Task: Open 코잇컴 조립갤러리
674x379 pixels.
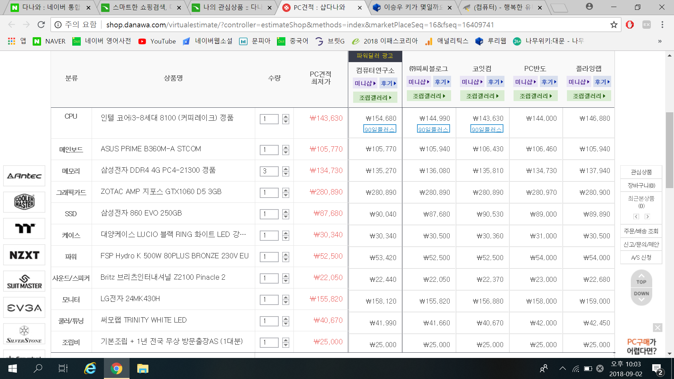Action: click(x=482, y=96)
